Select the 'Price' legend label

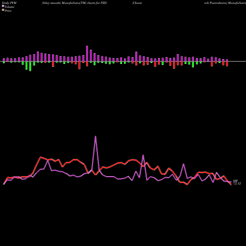click(8, 11)
